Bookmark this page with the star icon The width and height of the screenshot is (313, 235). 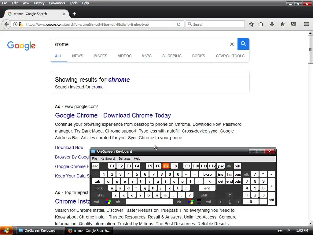(251, 24)
